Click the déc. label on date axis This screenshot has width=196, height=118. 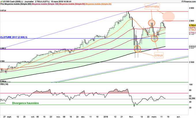pyautogui.click(x=83, y=117)
